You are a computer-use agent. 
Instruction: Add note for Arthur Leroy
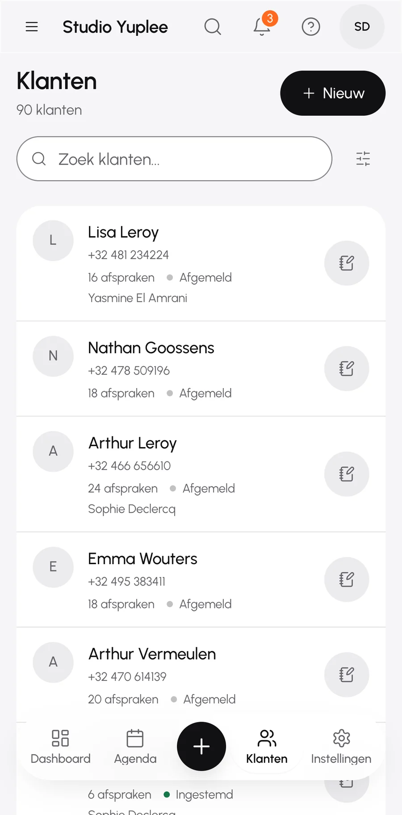tap(347, 474)
